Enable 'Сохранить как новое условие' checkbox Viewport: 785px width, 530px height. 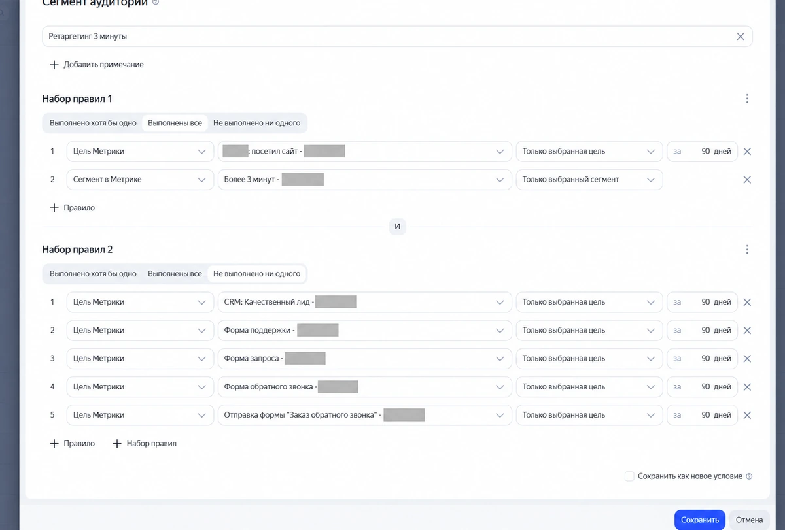(629, 476)
